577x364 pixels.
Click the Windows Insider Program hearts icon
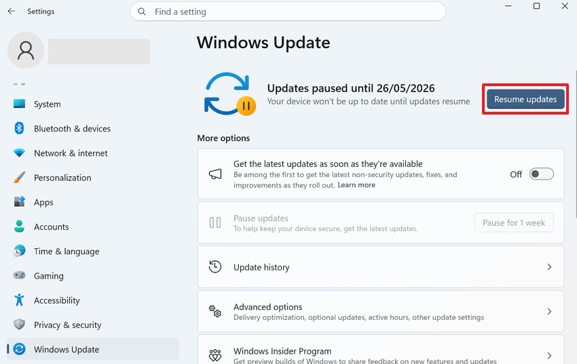215,355
